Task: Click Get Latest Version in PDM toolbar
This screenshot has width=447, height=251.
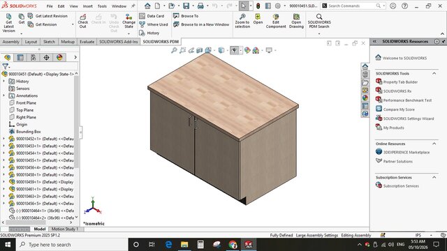Action: click(x=8, y=23)
